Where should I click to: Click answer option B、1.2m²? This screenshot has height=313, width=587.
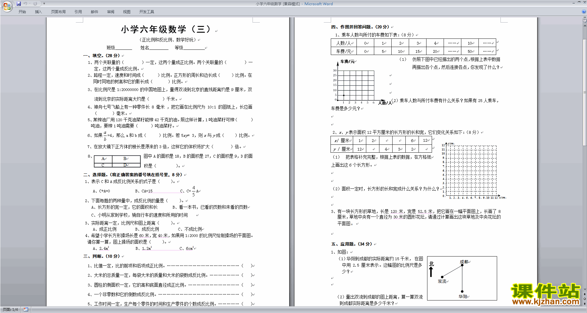pos(143,249)
